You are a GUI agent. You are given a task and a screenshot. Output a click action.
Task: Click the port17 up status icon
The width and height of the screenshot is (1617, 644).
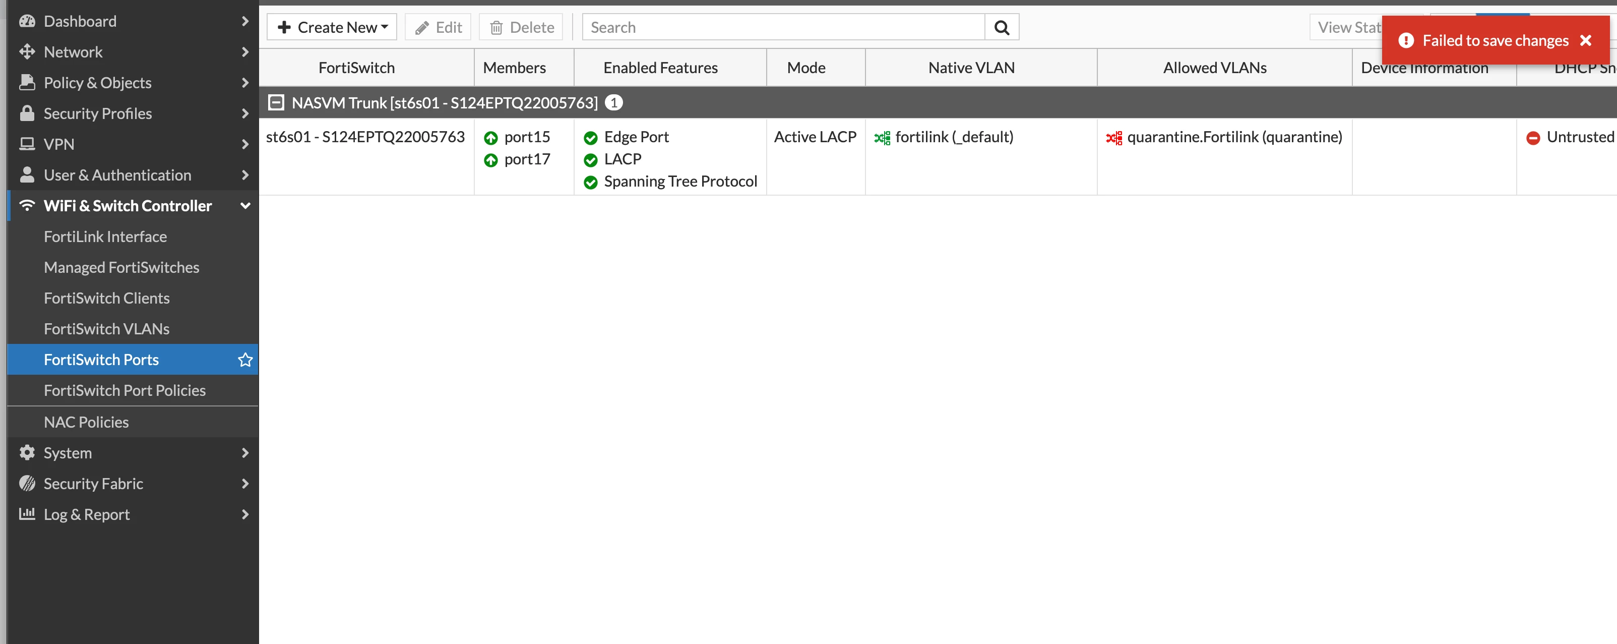pos(491,160)
